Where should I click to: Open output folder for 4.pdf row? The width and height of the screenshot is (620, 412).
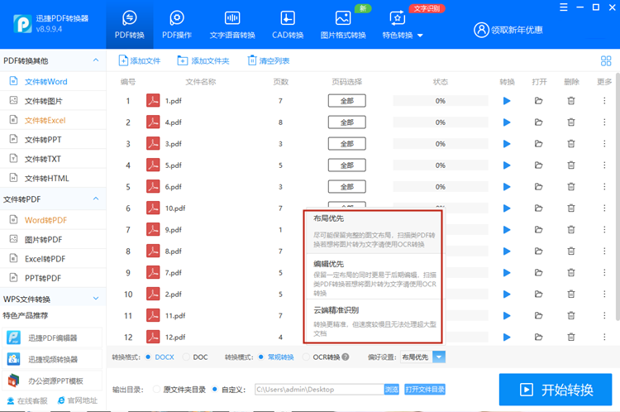click(539, 122)
